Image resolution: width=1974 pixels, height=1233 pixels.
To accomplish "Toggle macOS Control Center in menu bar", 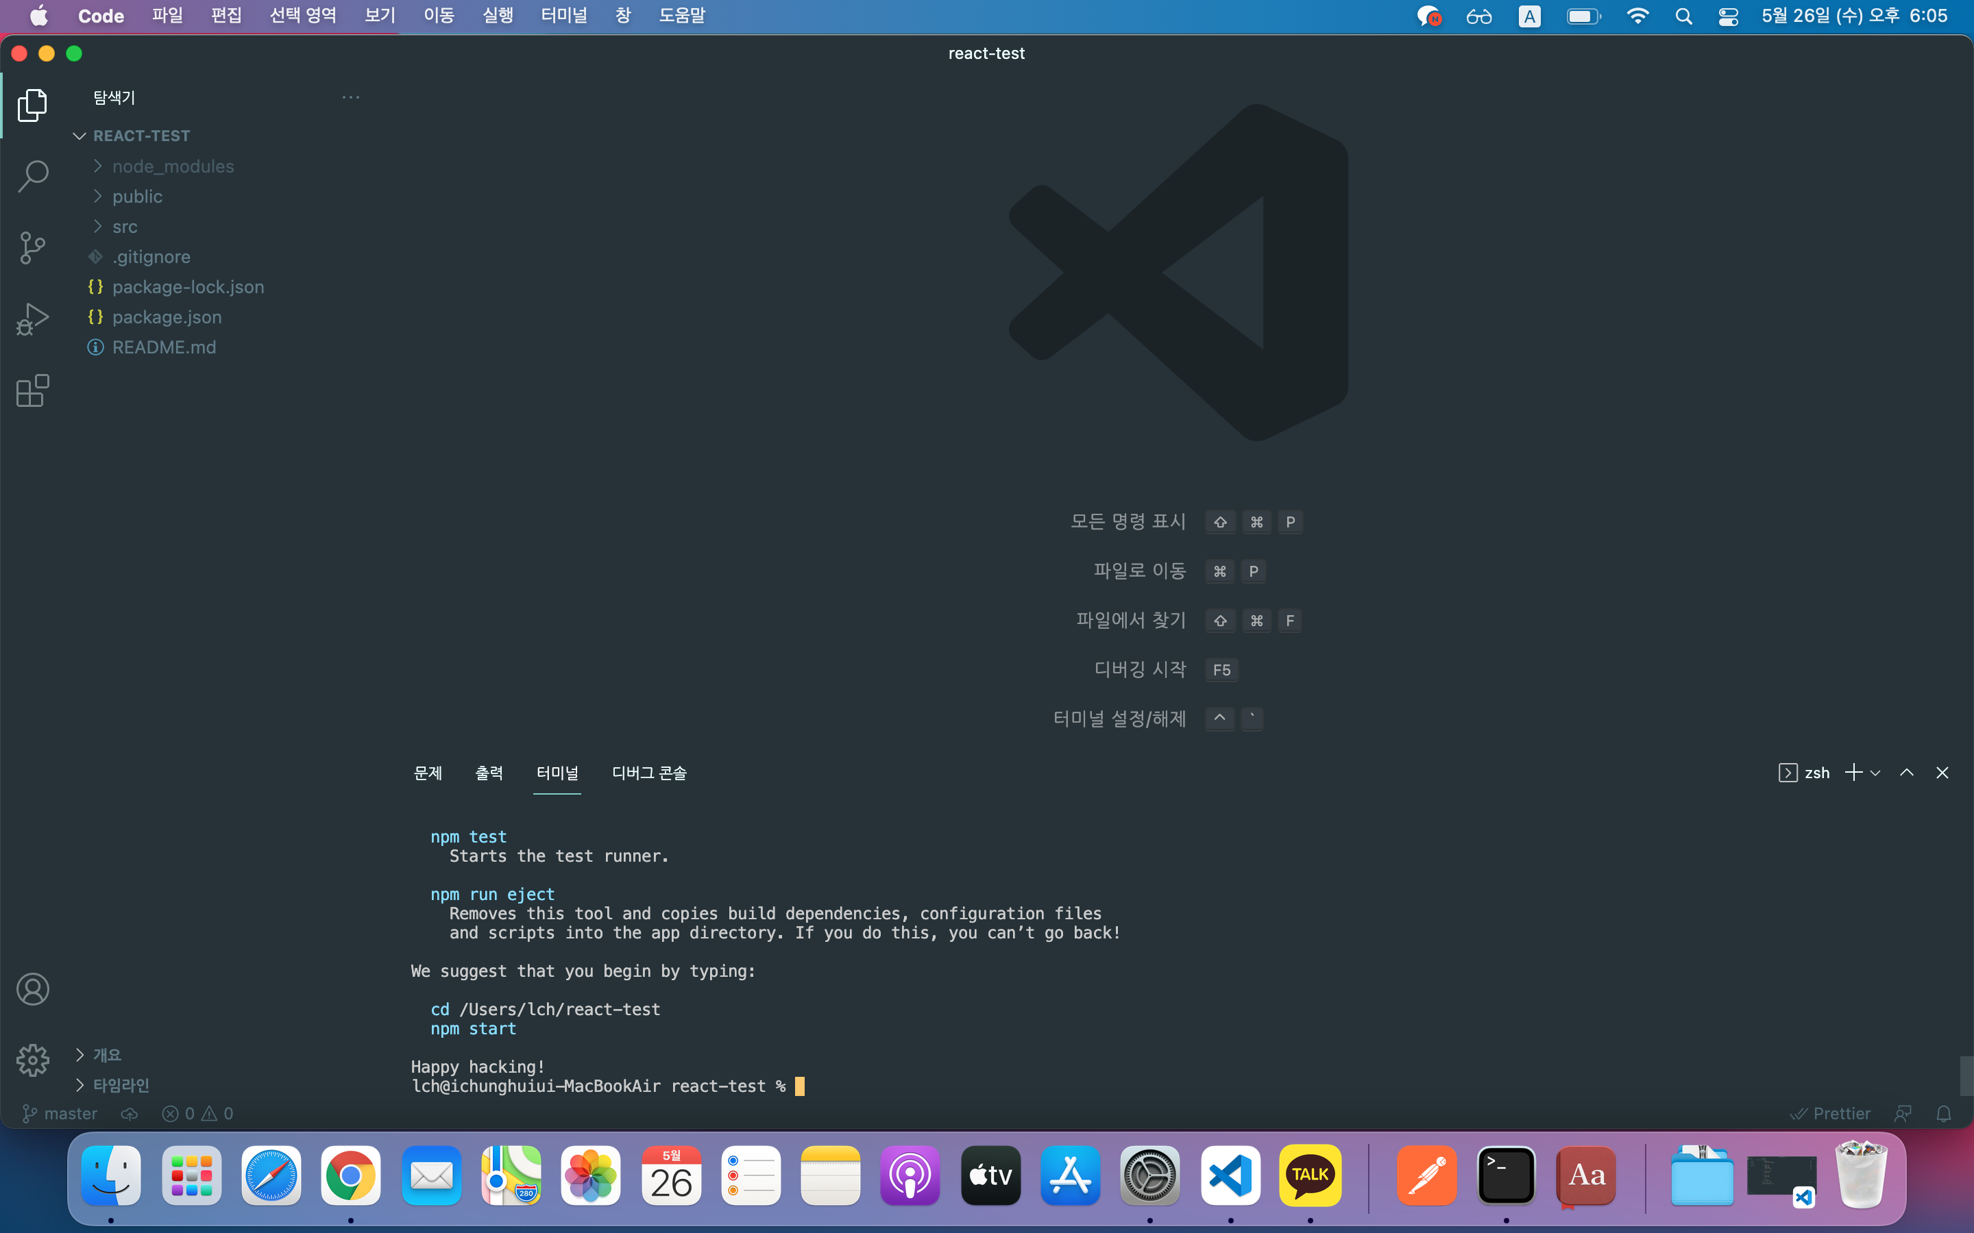I will click(x=1728, y=16).
